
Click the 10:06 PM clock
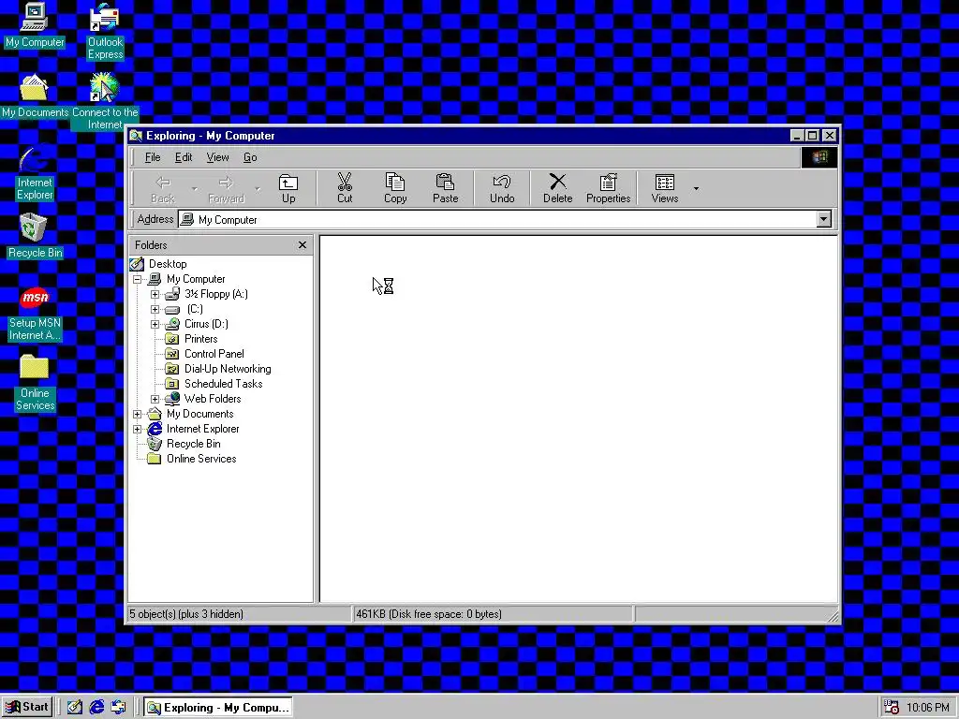pyautogui.click(x=928, y=708)
